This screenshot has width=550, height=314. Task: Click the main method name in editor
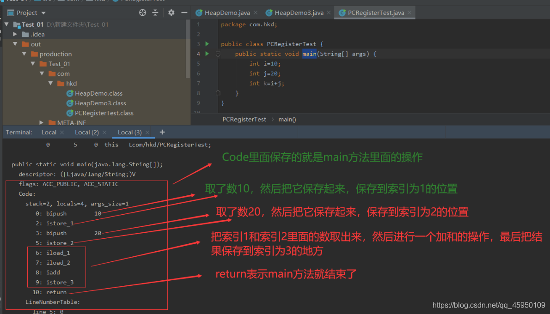pyautogui.click(x=309, y=54)
